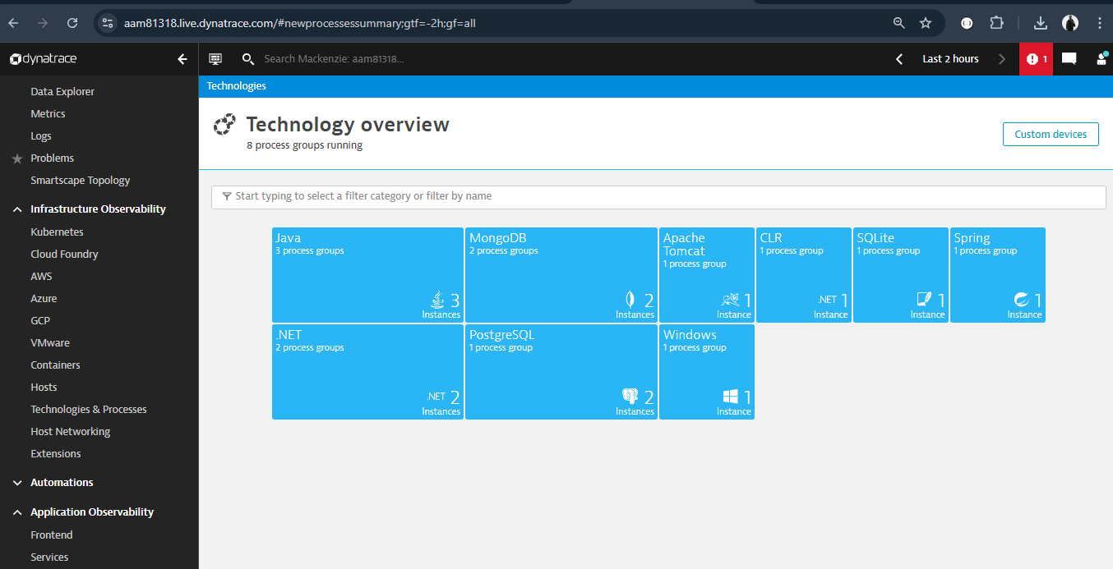1113x569 pixels.
Task: Open browser downloads icon
Action: [x=1040, y=23]
